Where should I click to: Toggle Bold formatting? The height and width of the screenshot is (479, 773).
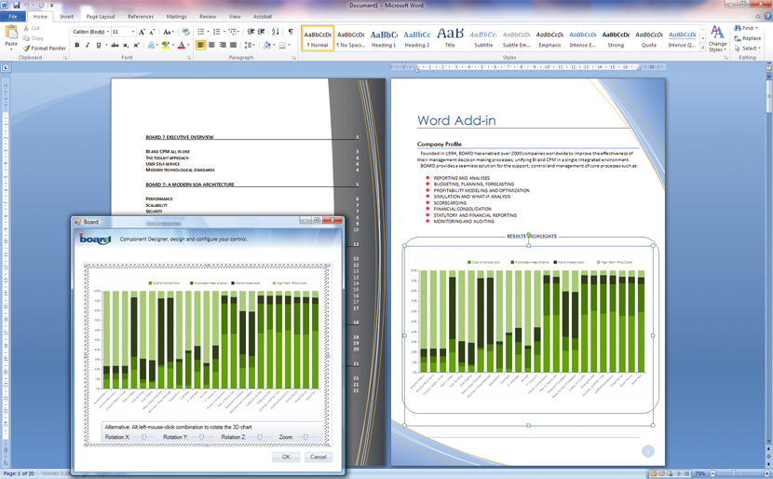pyautogui.click(x=77, y=45)
